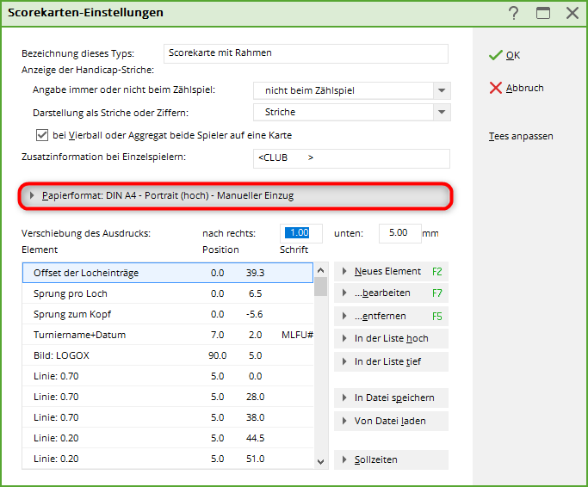Click the Tees anpassen link
Viewport: 588px width, 487px height.
tap(521, 136)
